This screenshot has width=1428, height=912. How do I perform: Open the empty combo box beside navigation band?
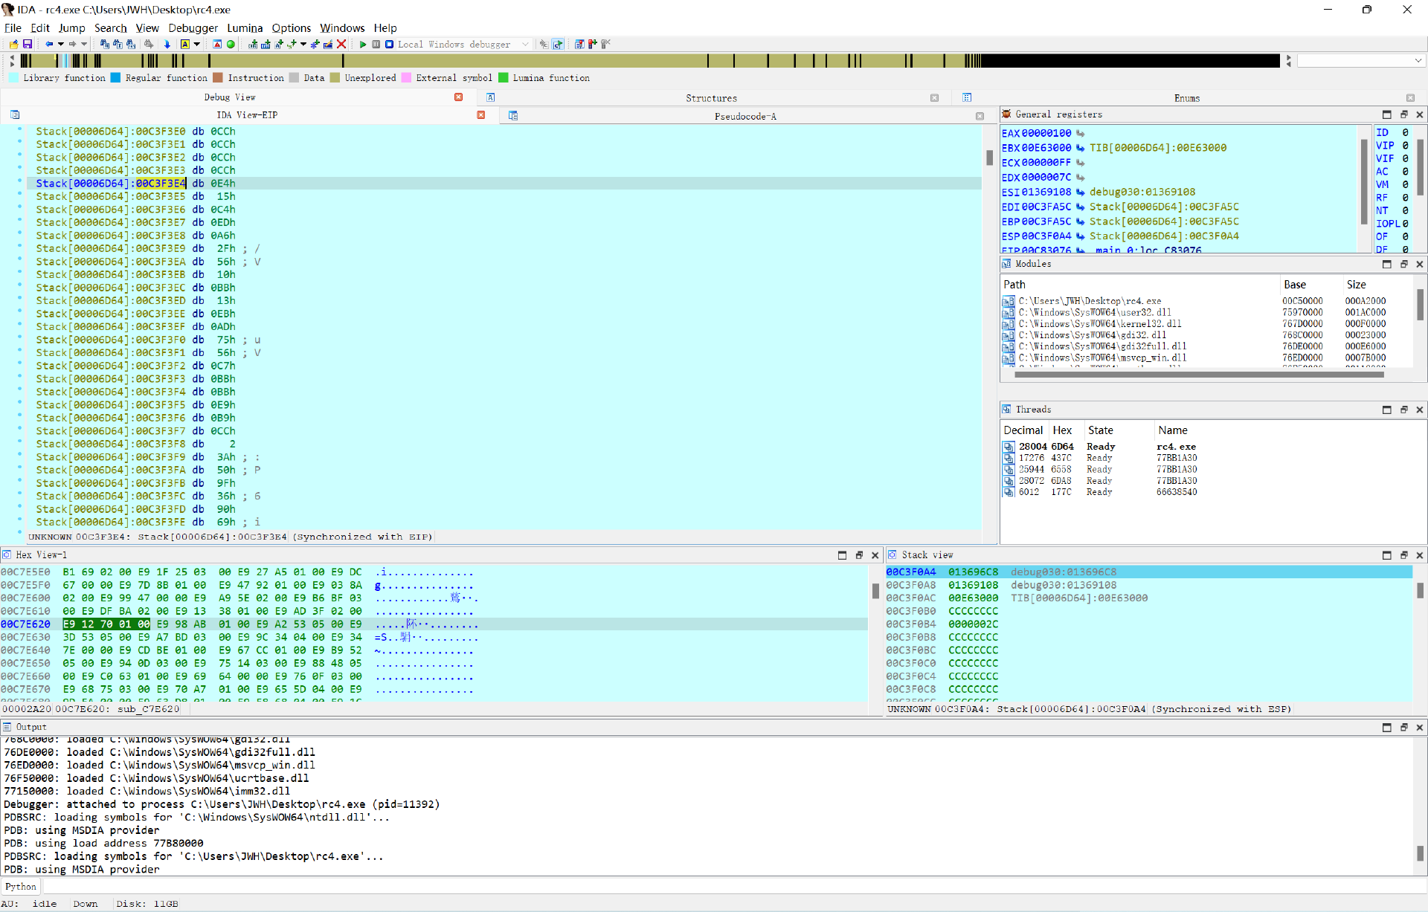tap(1361, 61)
